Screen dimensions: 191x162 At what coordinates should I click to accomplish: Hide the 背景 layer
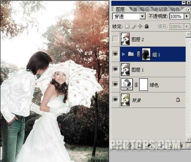[116, 100]
